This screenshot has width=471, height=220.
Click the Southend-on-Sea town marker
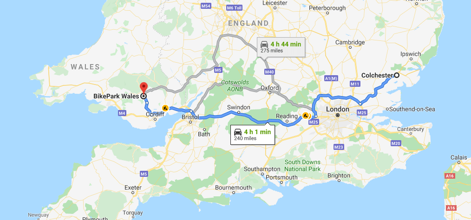(x=387, y=109)
